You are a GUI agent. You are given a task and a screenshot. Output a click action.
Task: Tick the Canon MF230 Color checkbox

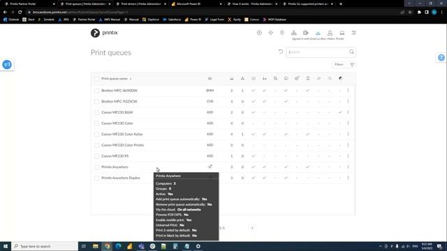96,123
